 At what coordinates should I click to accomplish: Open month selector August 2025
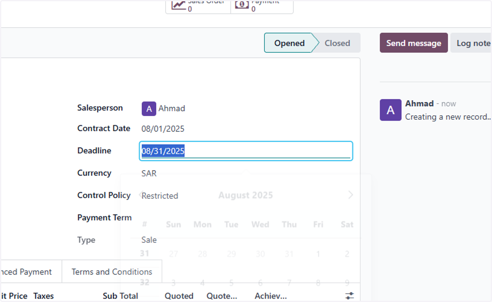click(x=246, y=195)
